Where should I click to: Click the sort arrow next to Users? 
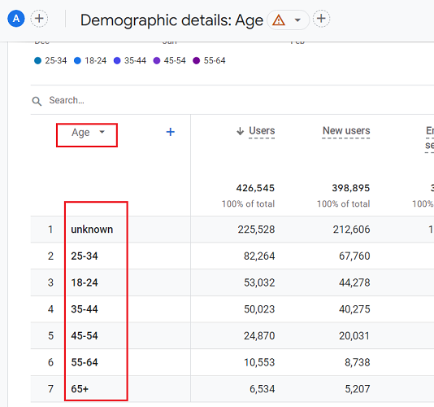tap(240, 131)
